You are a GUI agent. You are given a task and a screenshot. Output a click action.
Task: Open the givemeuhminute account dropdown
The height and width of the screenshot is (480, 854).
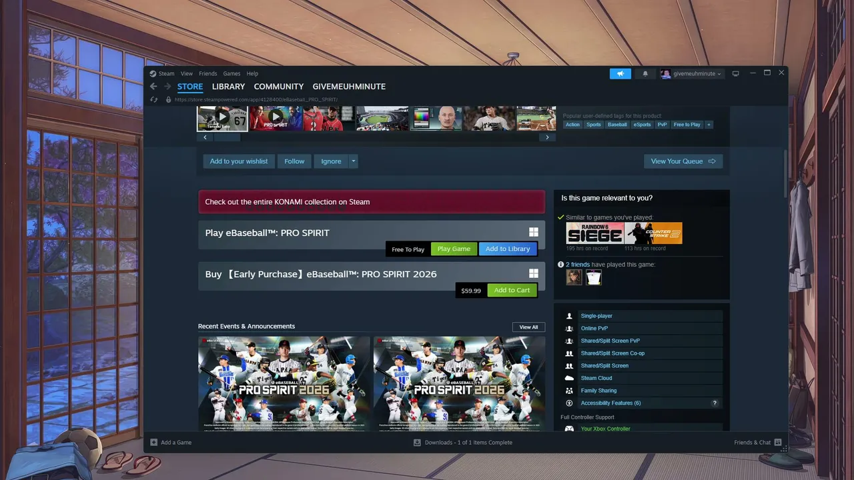[x=691, y=73]
